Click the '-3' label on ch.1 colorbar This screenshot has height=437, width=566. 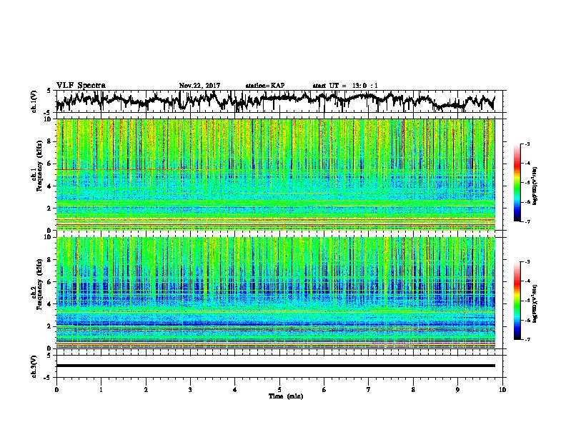(x=527, y=144)
